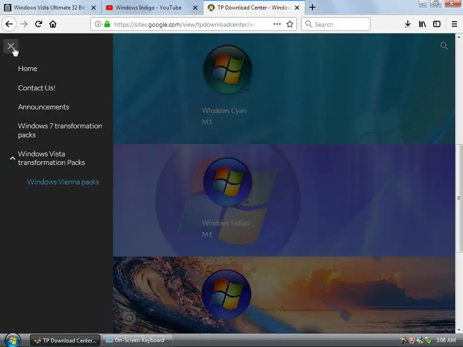The image size is (463, 347).
Task: Click the page scrollbar down arrow
Action: pos(458,330)
